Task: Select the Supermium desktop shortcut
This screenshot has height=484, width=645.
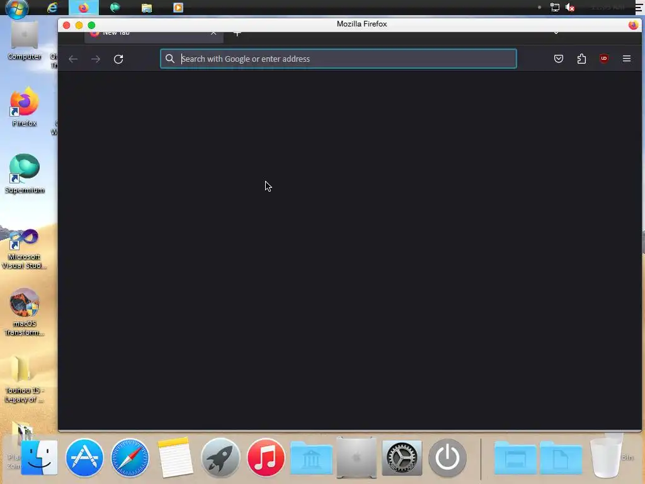Action: click(x=25, y=174)
